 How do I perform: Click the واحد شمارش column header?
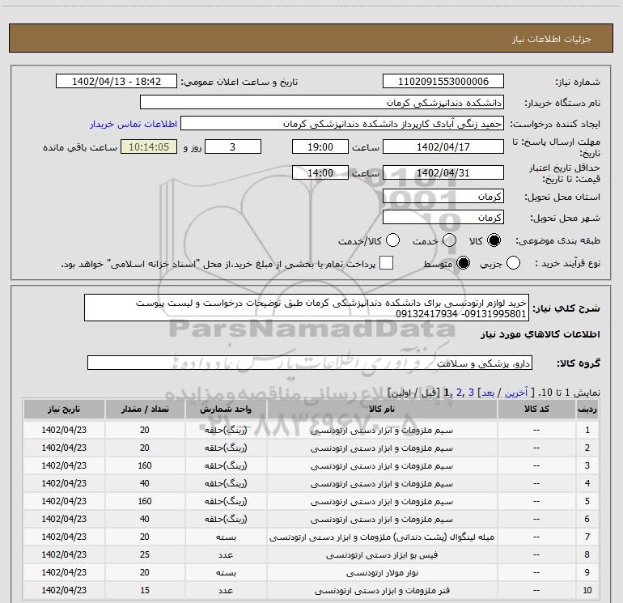[x=226, y=409]
